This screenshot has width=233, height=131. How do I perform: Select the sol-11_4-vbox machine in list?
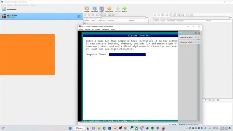pos(41,16)
